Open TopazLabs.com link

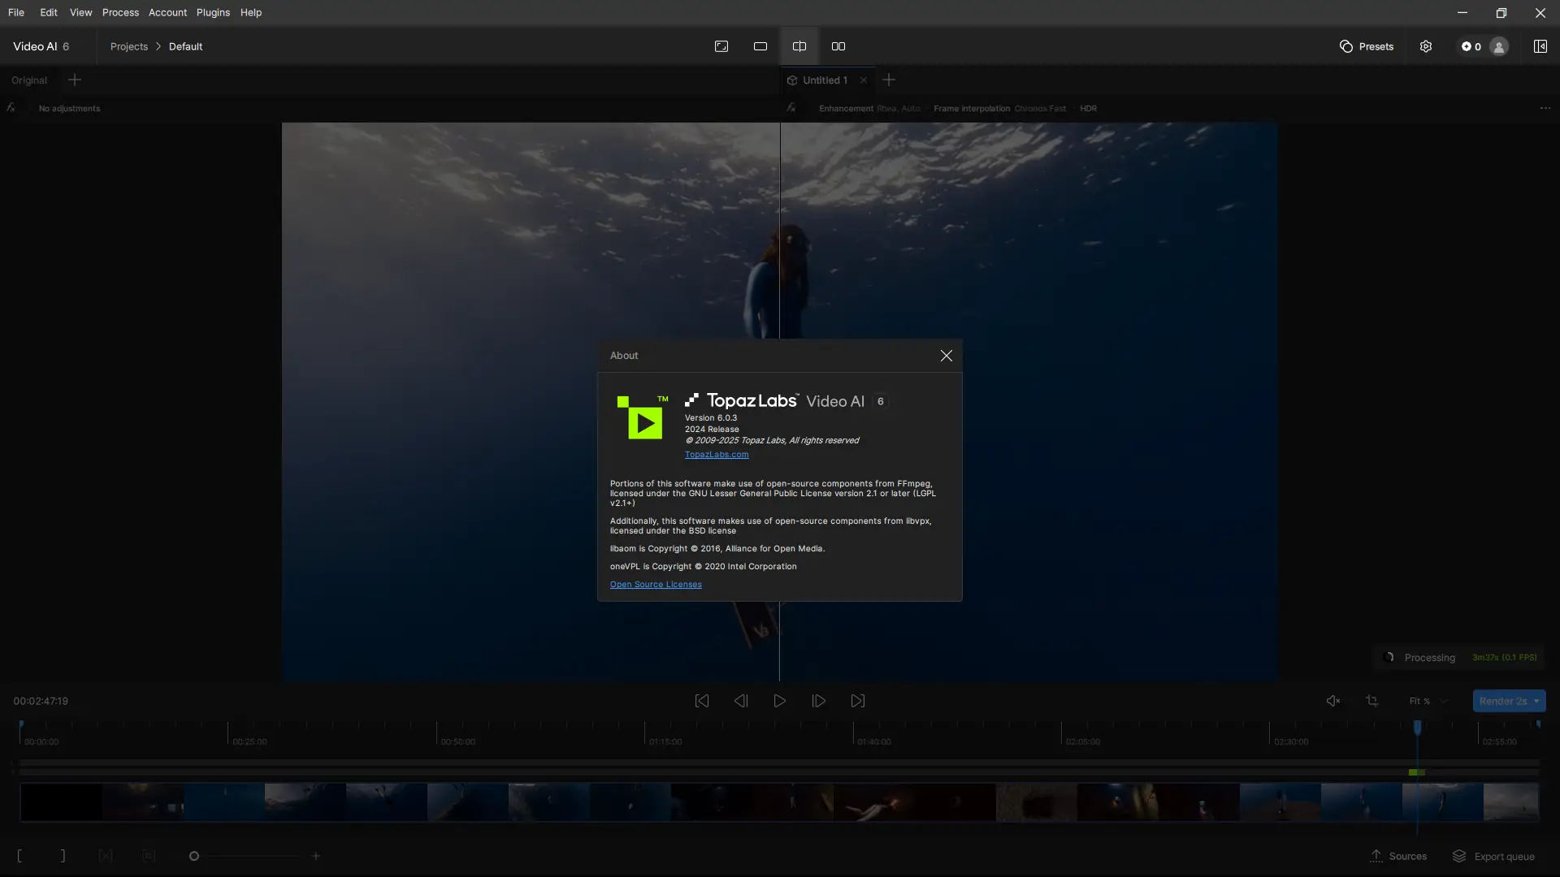pos(717,455)
